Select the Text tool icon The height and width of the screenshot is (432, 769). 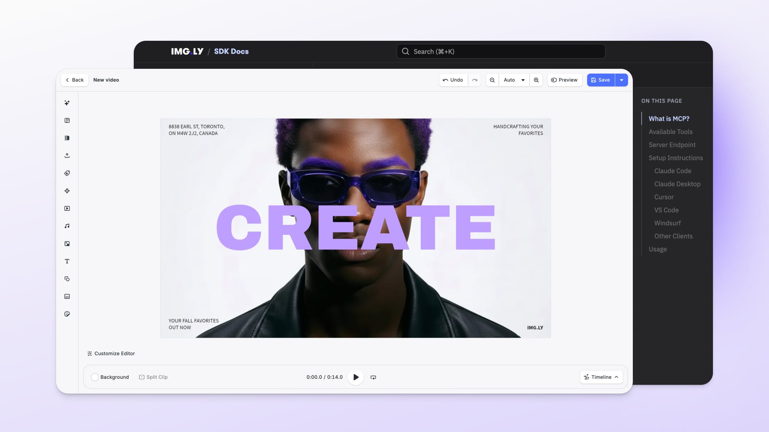(x=67, y=261)
